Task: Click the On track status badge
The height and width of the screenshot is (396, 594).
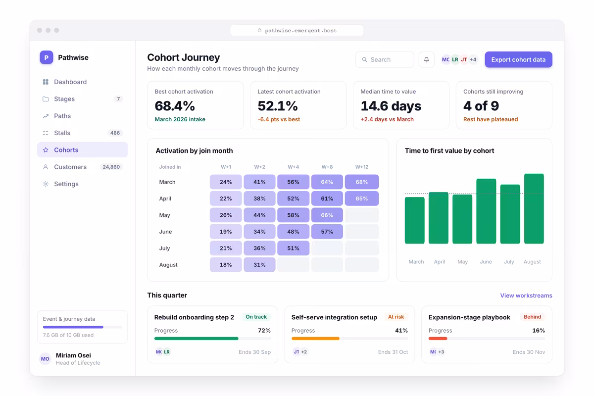Action: coord(256,317)
